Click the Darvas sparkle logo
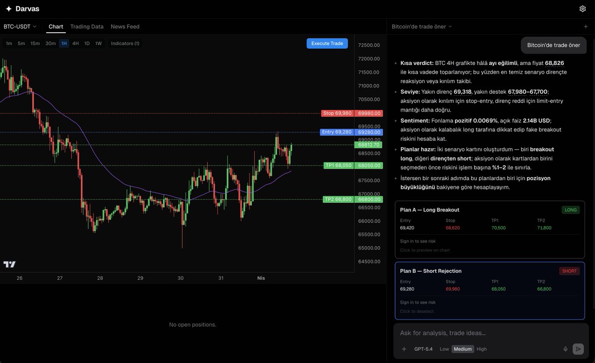The width and height of the screenshot is (595, 363). (x=8, y=8)
